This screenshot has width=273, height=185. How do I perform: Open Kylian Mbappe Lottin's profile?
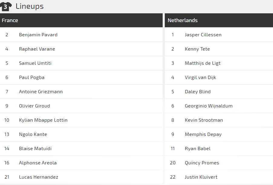click(x=43, y=120)
